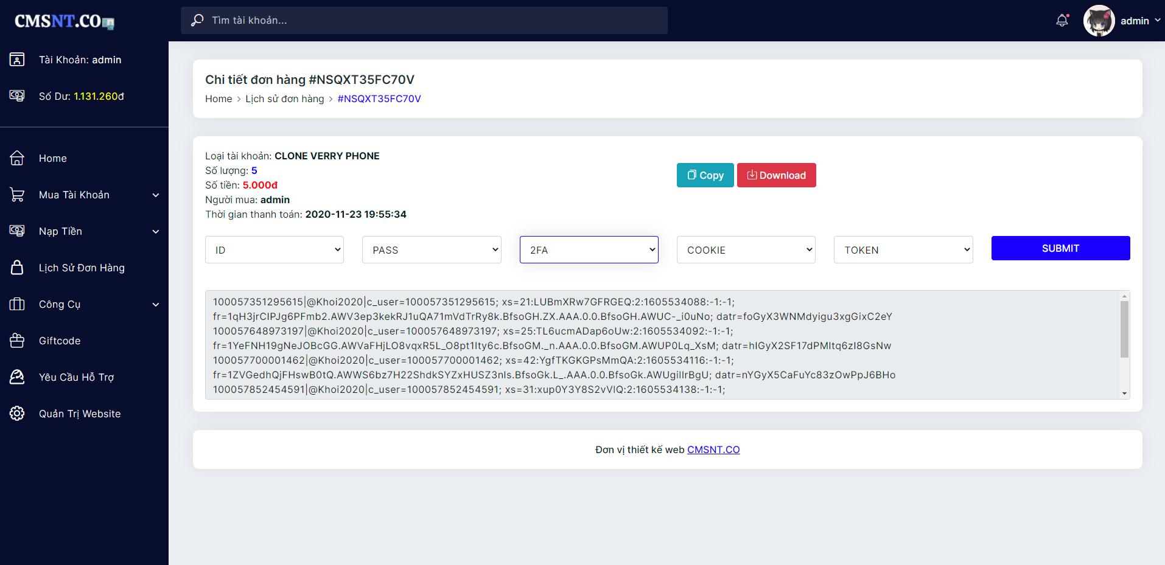The height and width of the screenshot is (565, 1165).
Task: Click the CMSNT.CO logo
Action: point(65,21)
